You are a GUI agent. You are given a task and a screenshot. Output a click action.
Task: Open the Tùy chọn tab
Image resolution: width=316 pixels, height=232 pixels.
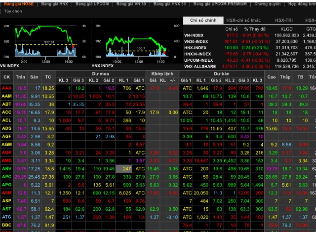[13, 11]
